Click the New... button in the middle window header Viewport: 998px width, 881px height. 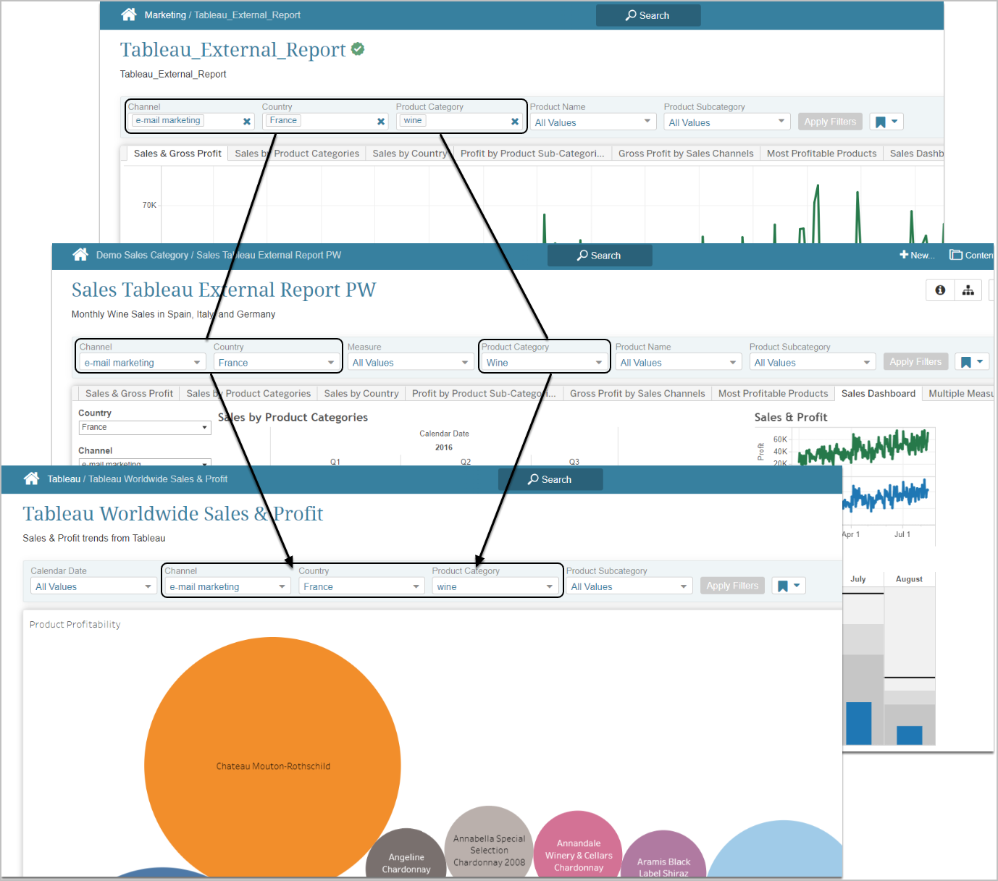click(x=917, y=255)
